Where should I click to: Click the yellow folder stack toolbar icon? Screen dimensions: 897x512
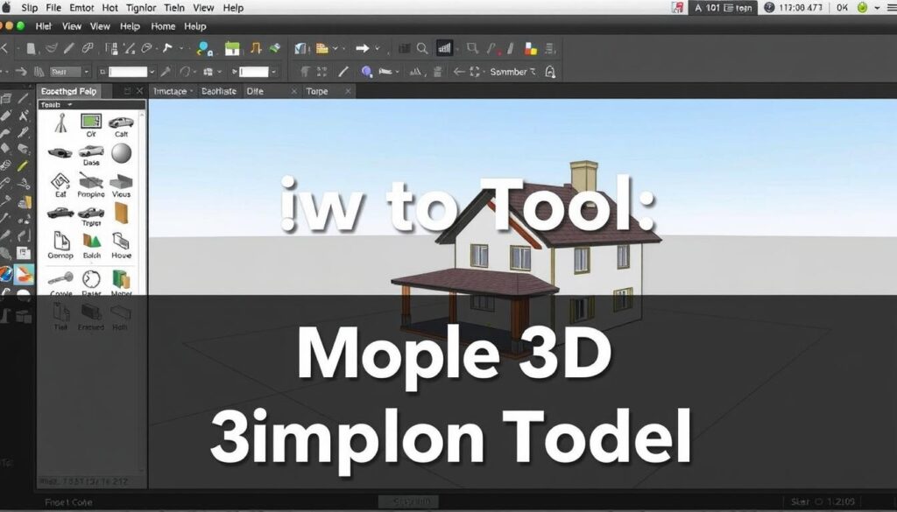click(x=322, y=48)
